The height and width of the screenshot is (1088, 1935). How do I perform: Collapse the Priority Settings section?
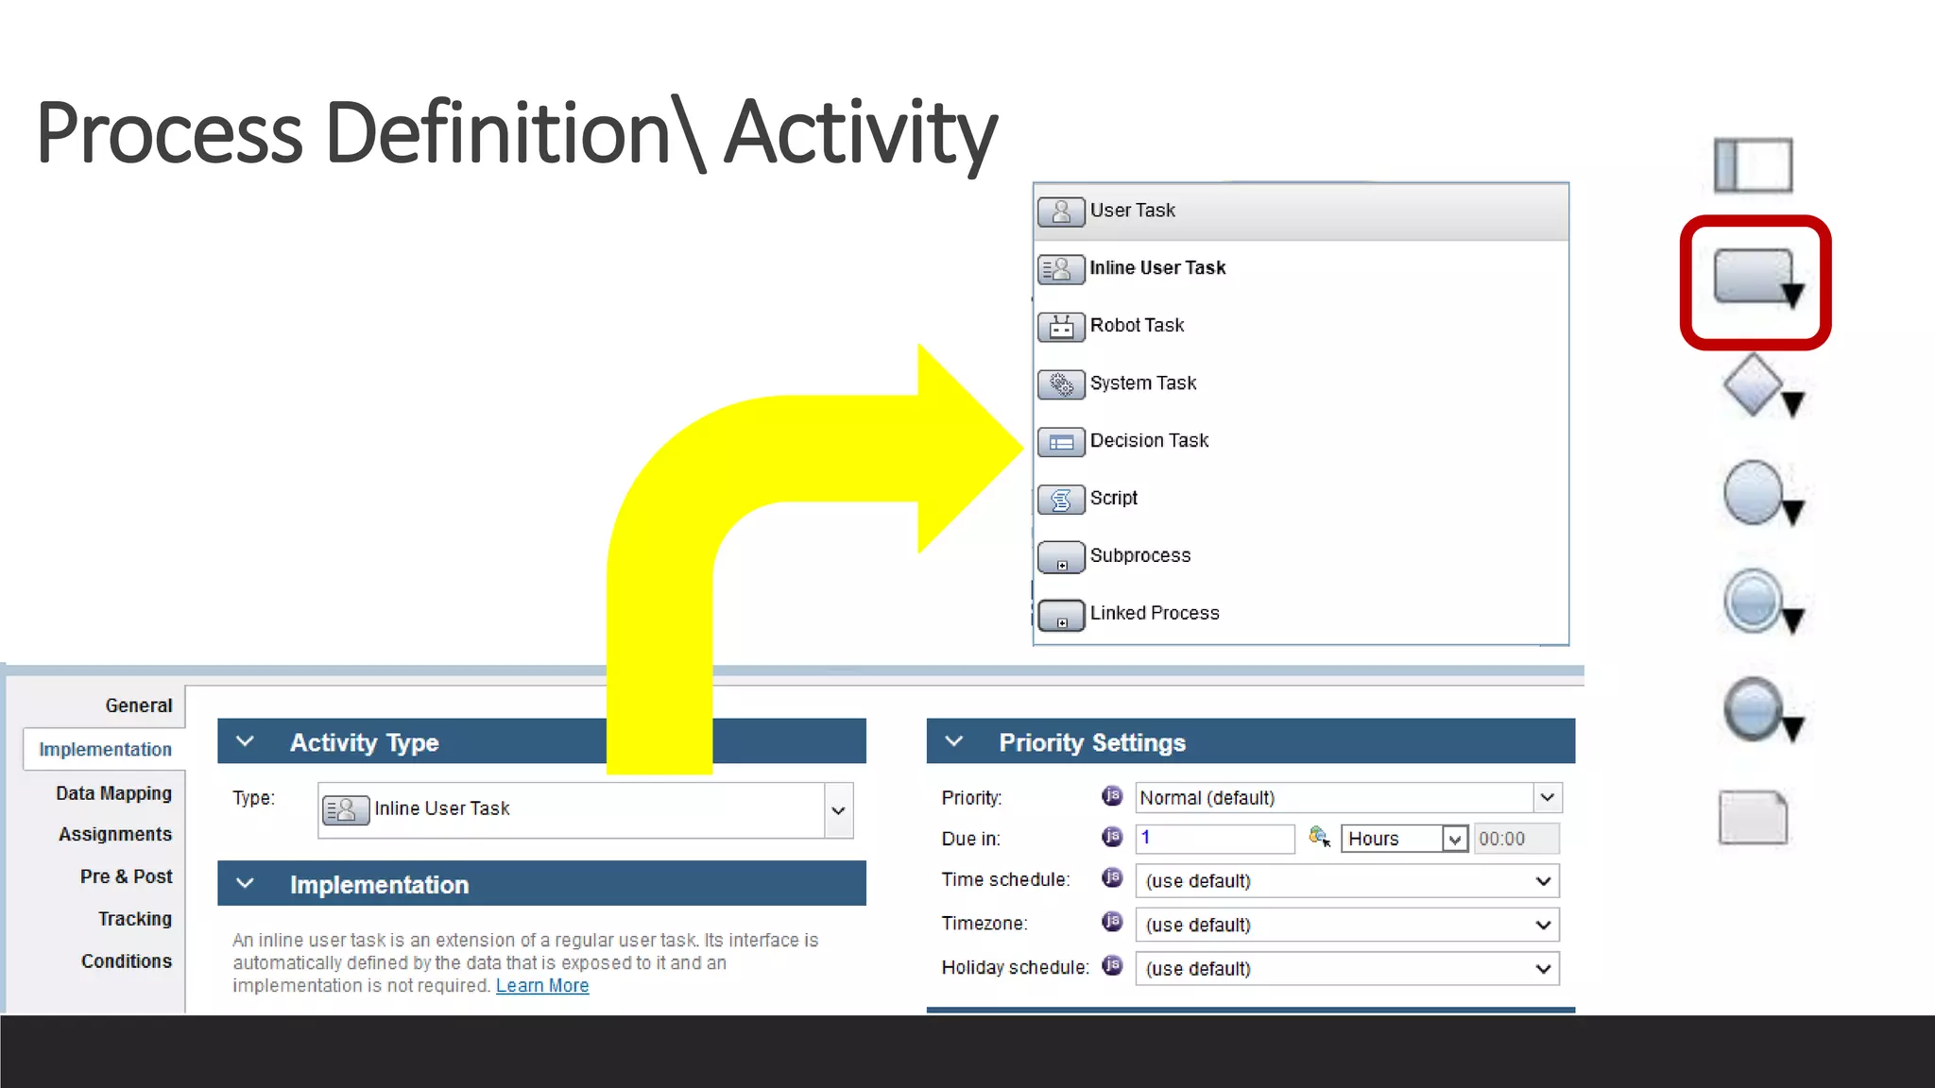pos(954,742)
